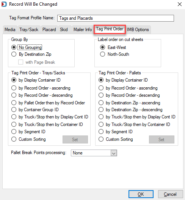The image size is (185, 200).
Task: Switch to the Media tab
Action: 10,30
